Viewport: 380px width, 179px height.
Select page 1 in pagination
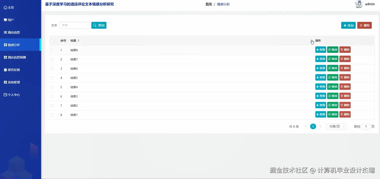313,127
